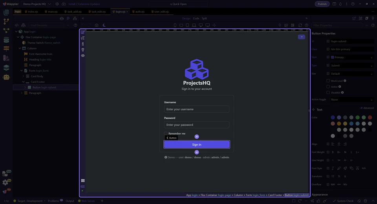Click the Enter your username field
Viewport: 377px width, 204px height.
(x=197, y=109)
